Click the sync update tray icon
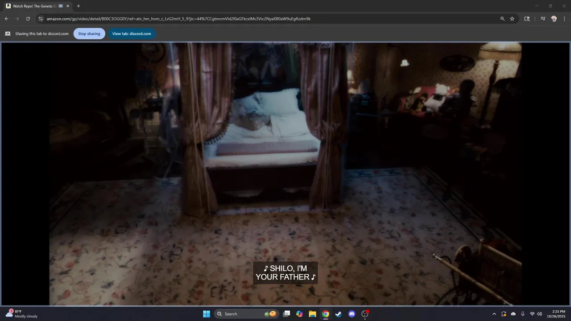Image resolution: width=571 pixels, height=321 pixels. tap(504, 314)
